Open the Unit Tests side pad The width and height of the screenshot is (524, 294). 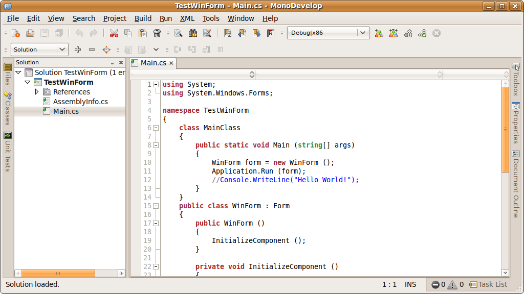pyautogui.click(x=8, y=152)
